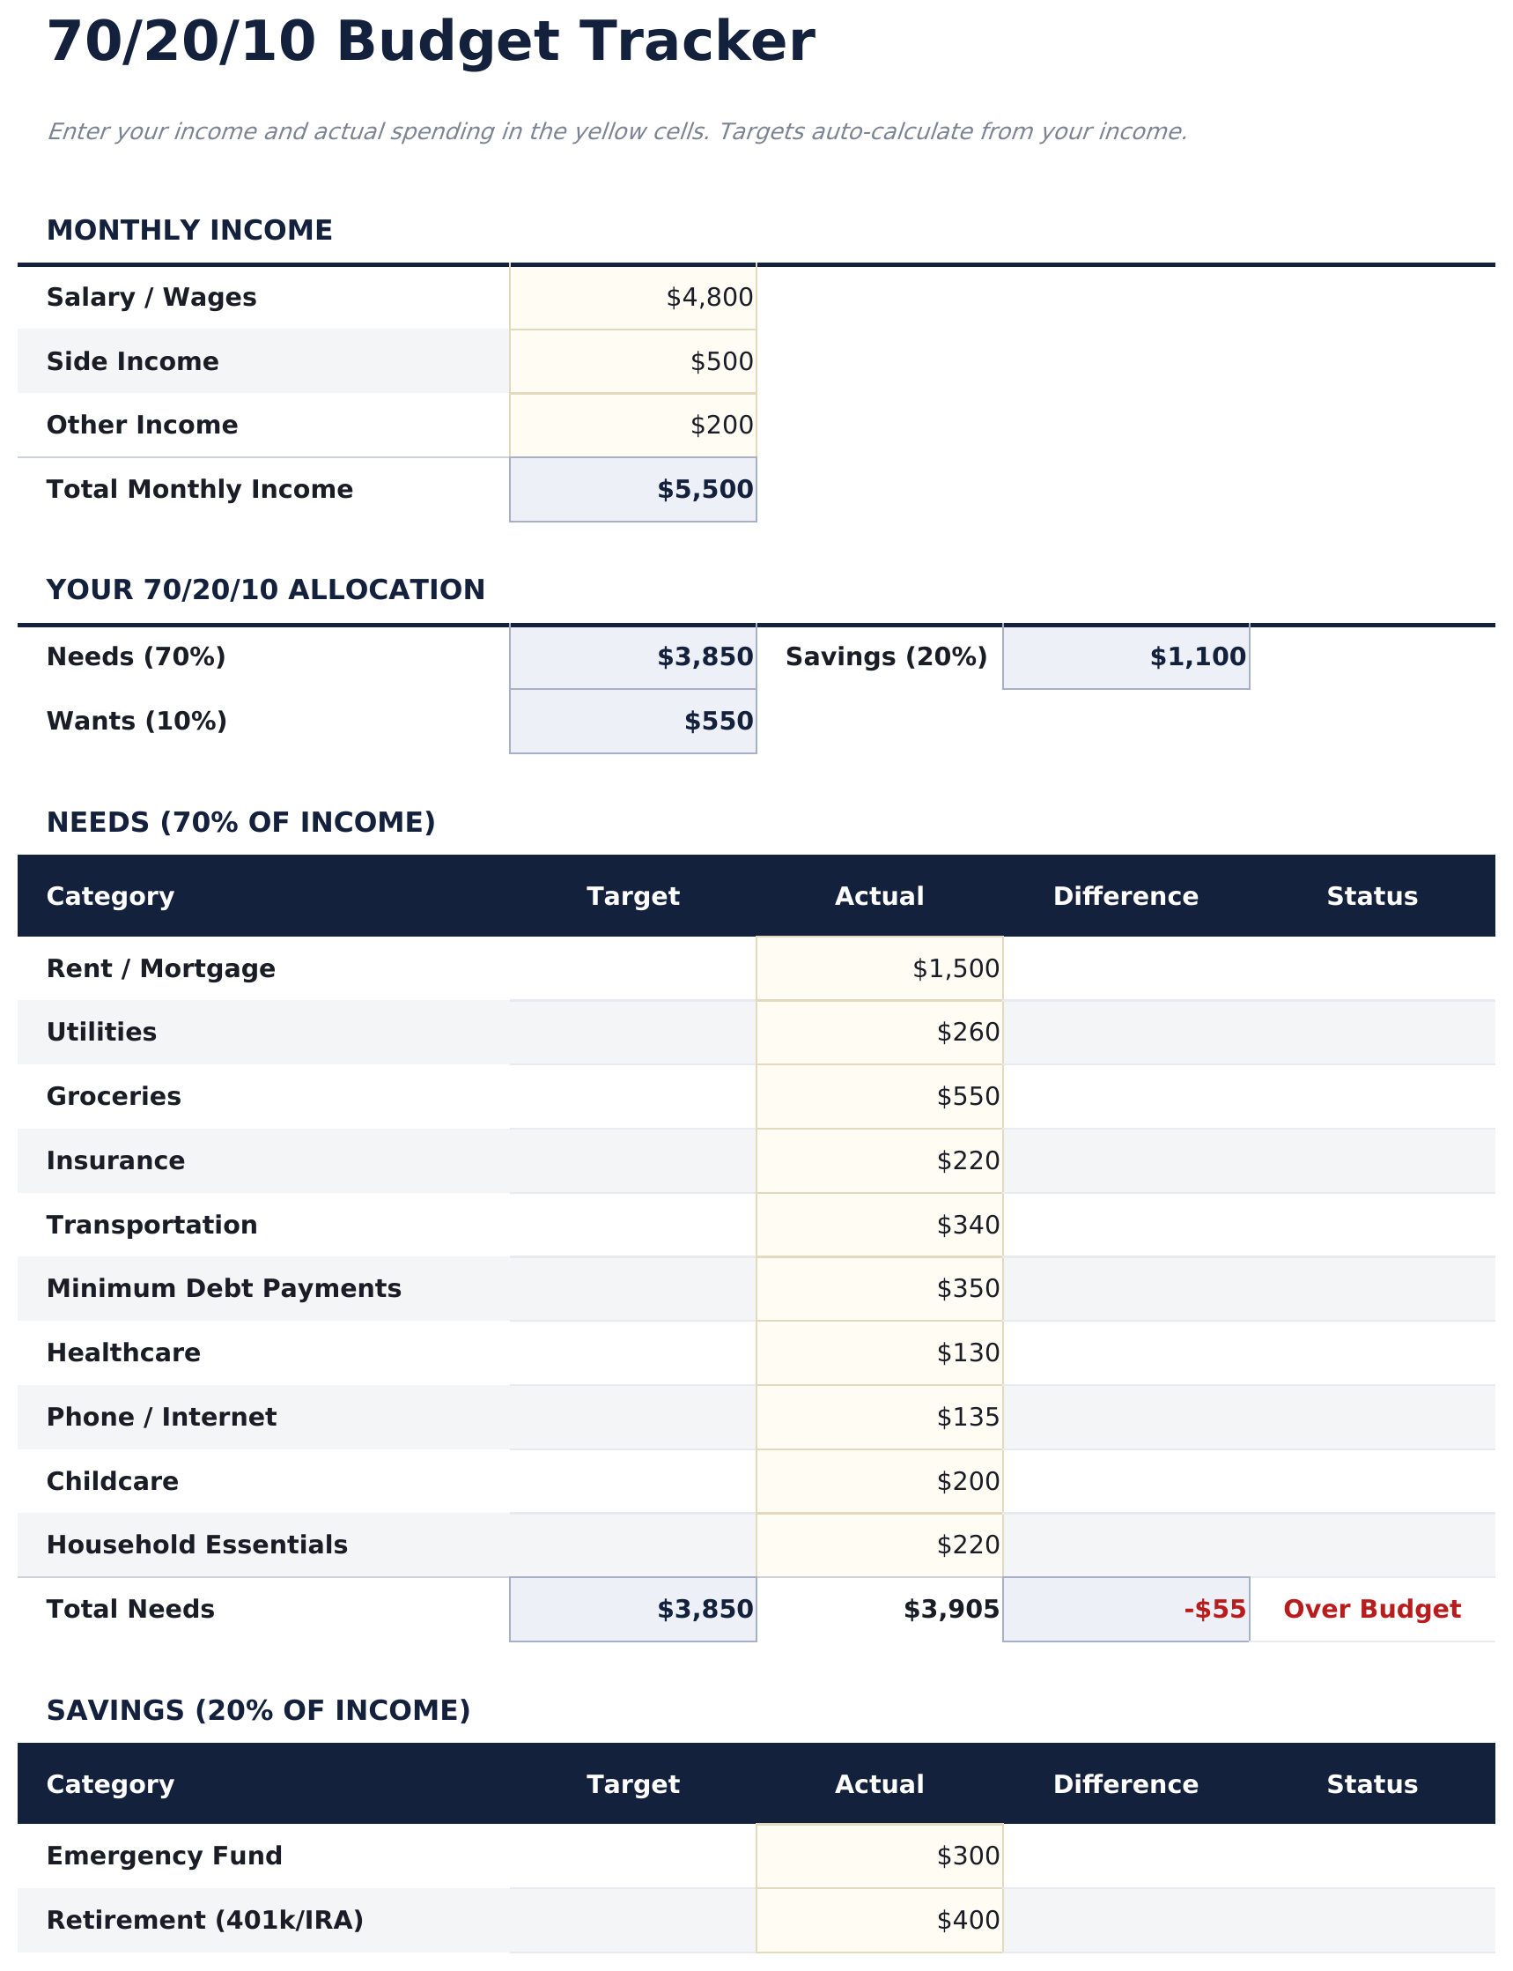Select the Household Essentials actual cell
This screenshot has width=1513, height=1971.
pyautogui.click(x=879, y=1545)
